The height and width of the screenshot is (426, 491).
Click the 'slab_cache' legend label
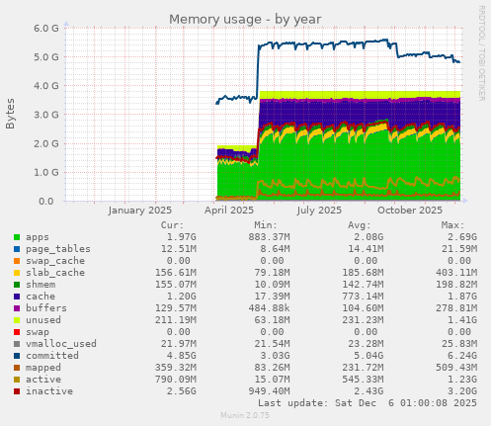point(55,273)
